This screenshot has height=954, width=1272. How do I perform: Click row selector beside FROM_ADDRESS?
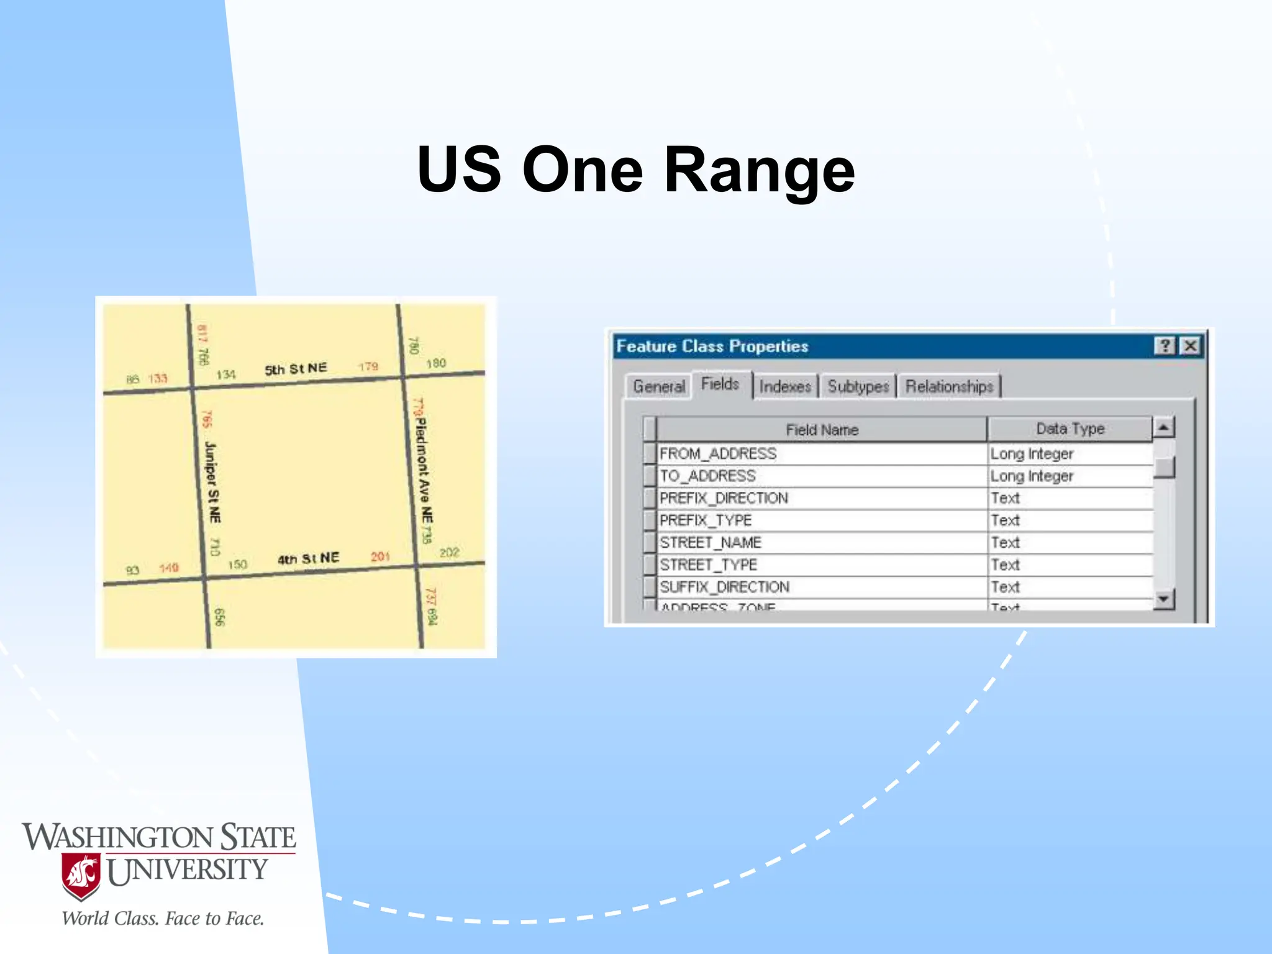tap(650, 454)
